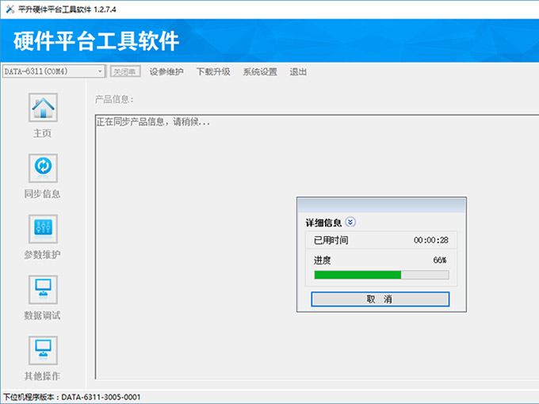Click the green 进度 progress bar
Image resolution: width=539 pixels, height=404 pixels.
(x=381, y=275)
